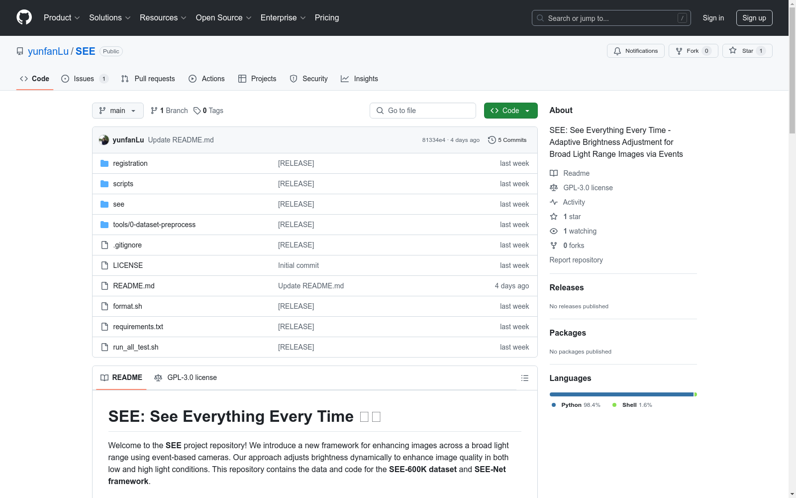Open the Projects tab

257,79
